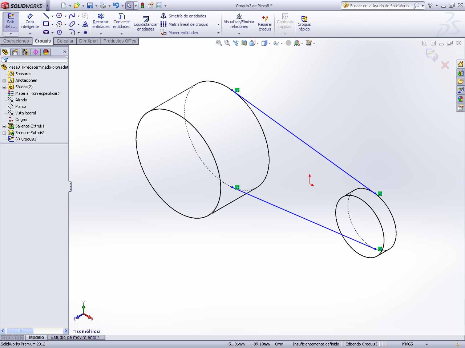Open the Modelo bottom tab
The width and height of the screenshot is (465, 348).
pyautogui.click(x=36, y=337)
